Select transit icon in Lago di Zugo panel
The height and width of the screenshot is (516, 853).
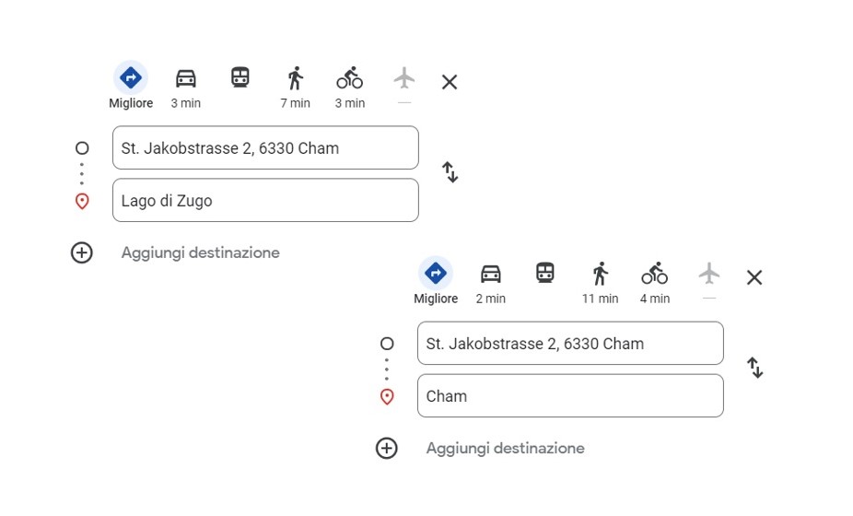point(240,77)
